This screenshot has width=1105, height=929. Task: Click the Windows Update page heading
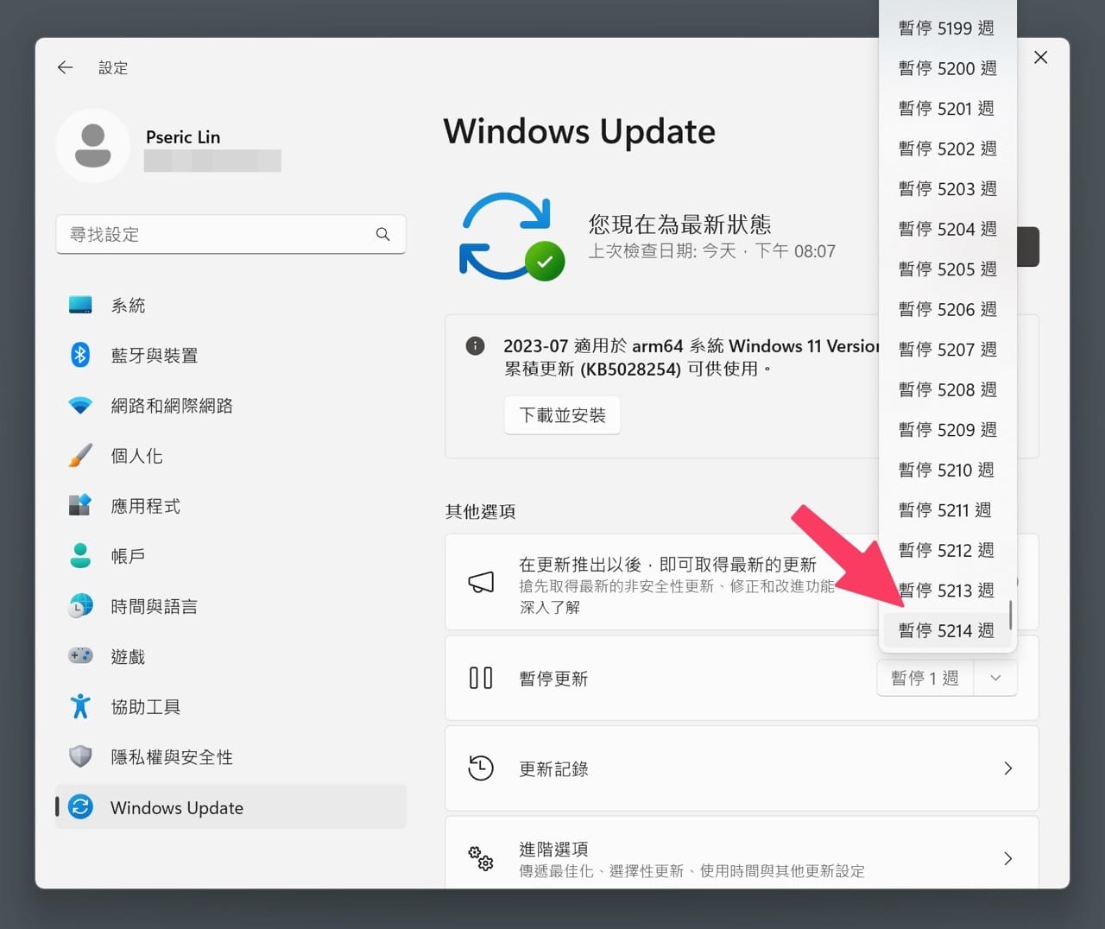579,131
